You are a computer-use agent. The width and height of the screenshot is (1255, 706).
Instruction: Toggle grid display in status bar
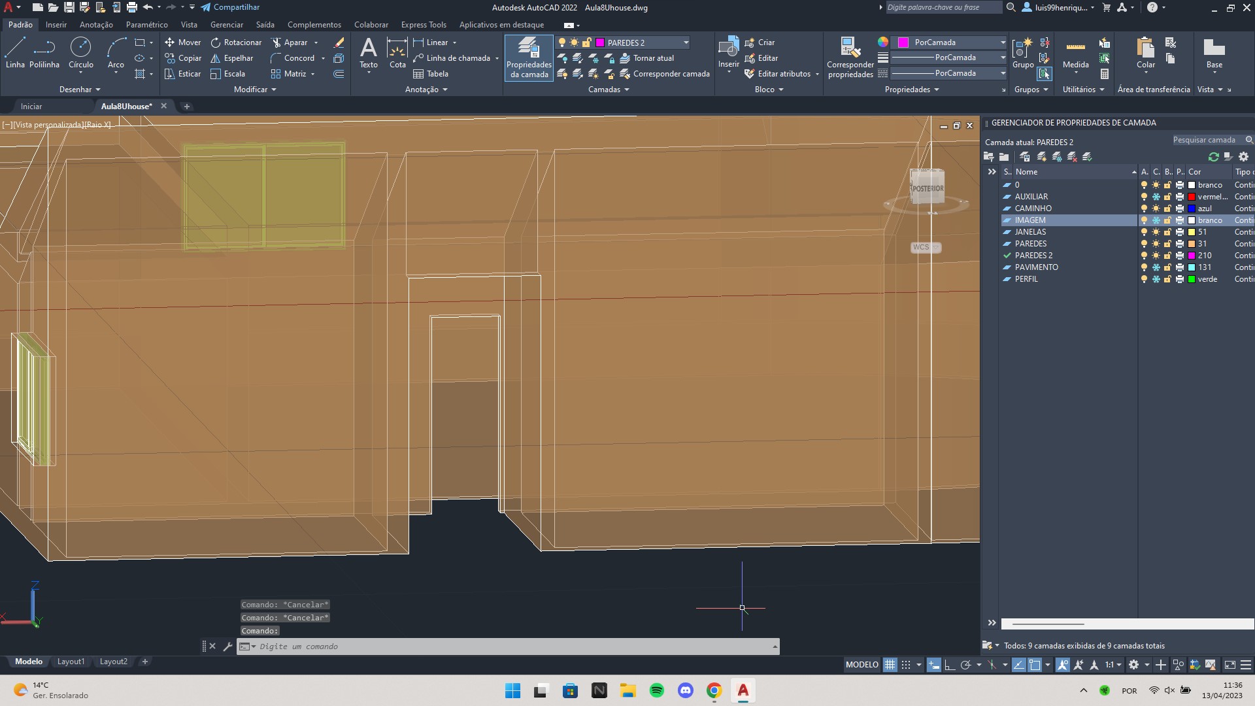point(890,665)
